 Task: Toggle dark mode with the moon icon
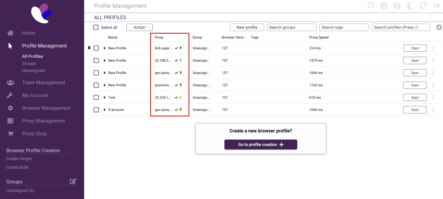point(410,6)
